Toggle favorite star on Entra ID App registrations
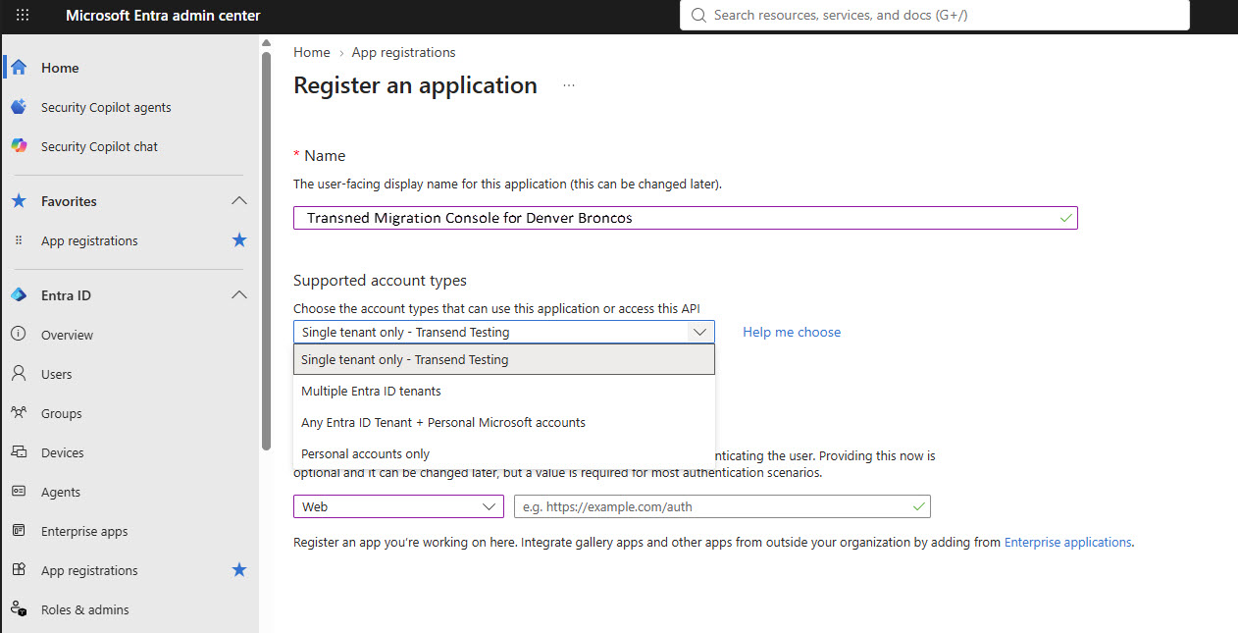This screenshot has height=633, width=1238. pos(239,570)
